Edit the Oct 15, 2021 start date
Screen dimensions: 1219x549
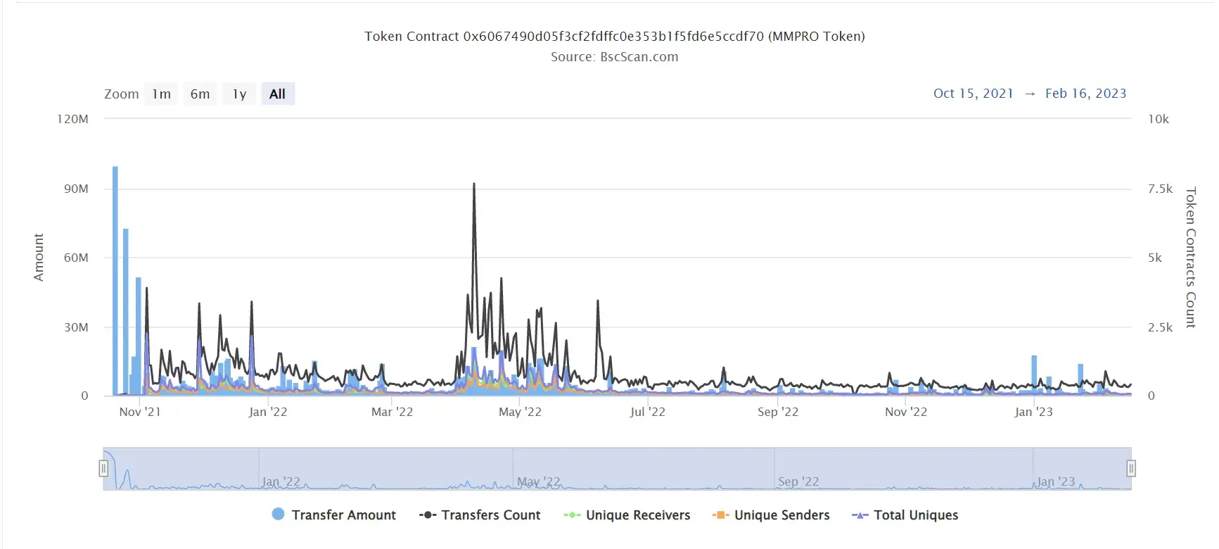coord(973,93)
